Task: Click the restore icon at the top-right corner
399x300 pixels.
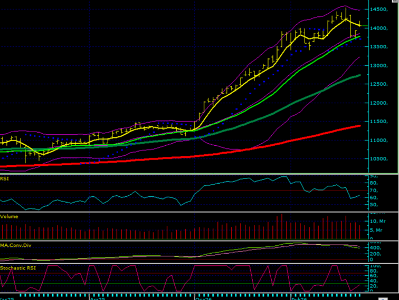Action: coord(395,2)
